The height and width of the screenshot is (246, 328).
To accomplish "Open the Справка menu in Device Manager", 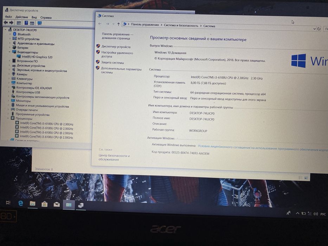I will [x=46, y=18].
